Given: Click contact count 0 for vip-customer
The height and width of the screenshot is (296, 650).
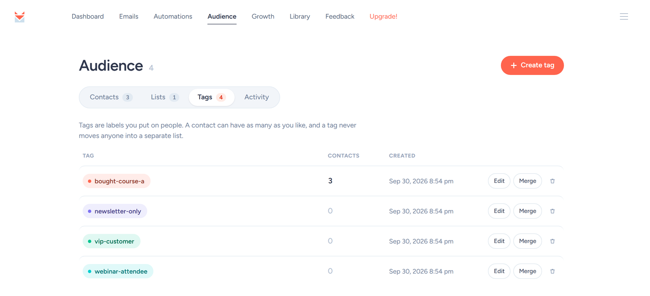Looking at the screenshot, I should click(330, 241).
